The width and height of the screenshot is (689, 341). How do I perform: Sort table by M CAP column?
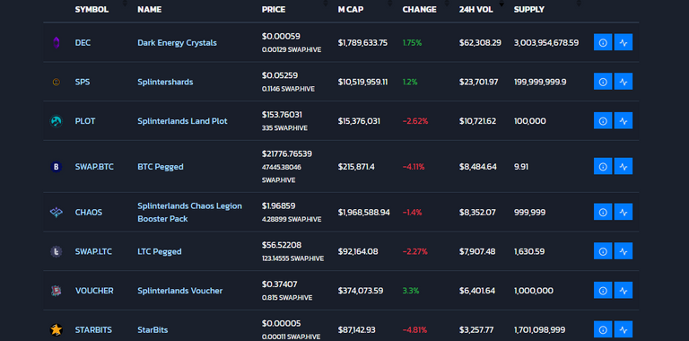(351, 9)
